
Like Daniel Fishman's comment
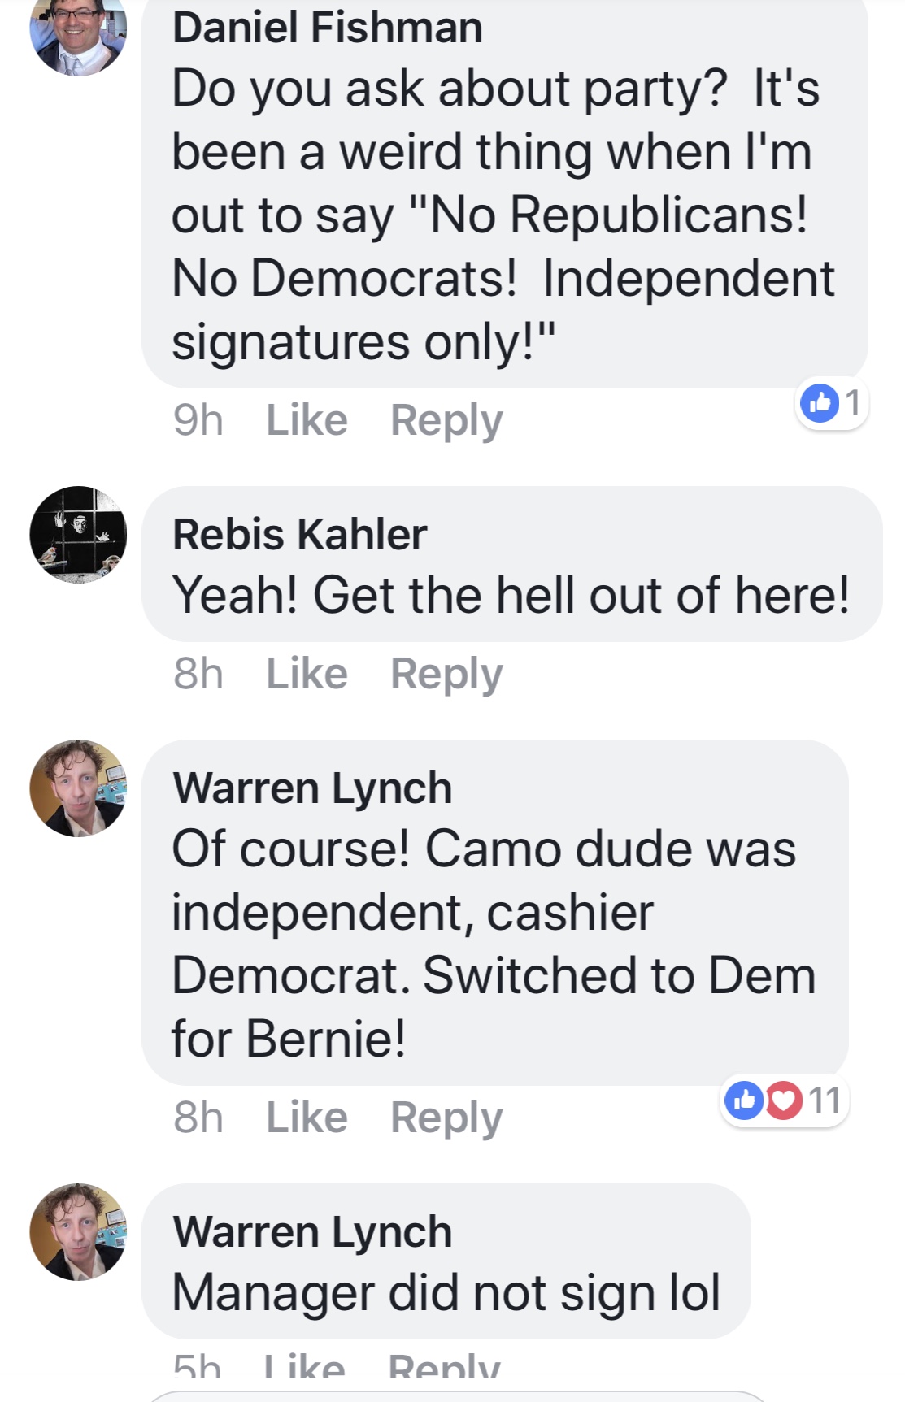click(x=307, y=420)
